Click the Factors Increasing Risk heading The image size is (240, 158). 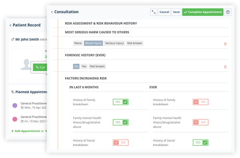(86, 78)
